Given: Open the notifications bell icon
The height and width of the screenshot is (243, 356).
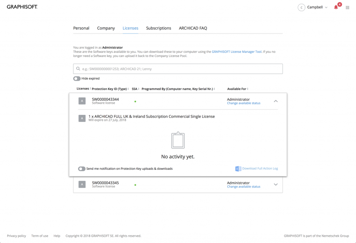Looking at the screenshot, I should coord(336,7).
